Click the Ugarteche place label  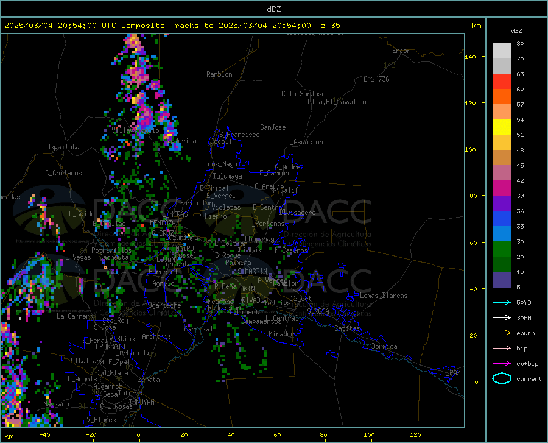coord(164,305)
